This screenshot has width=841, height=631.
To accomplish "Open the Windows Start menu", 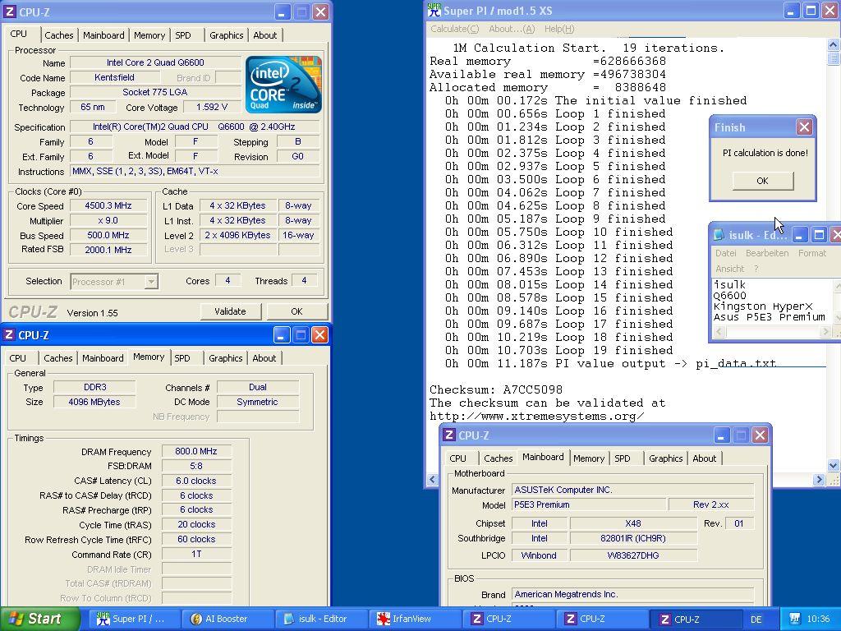I will [39, 619].
